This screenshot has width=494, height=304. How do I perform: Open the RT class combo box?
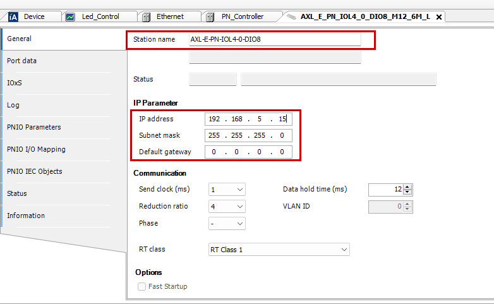[279, 250]
